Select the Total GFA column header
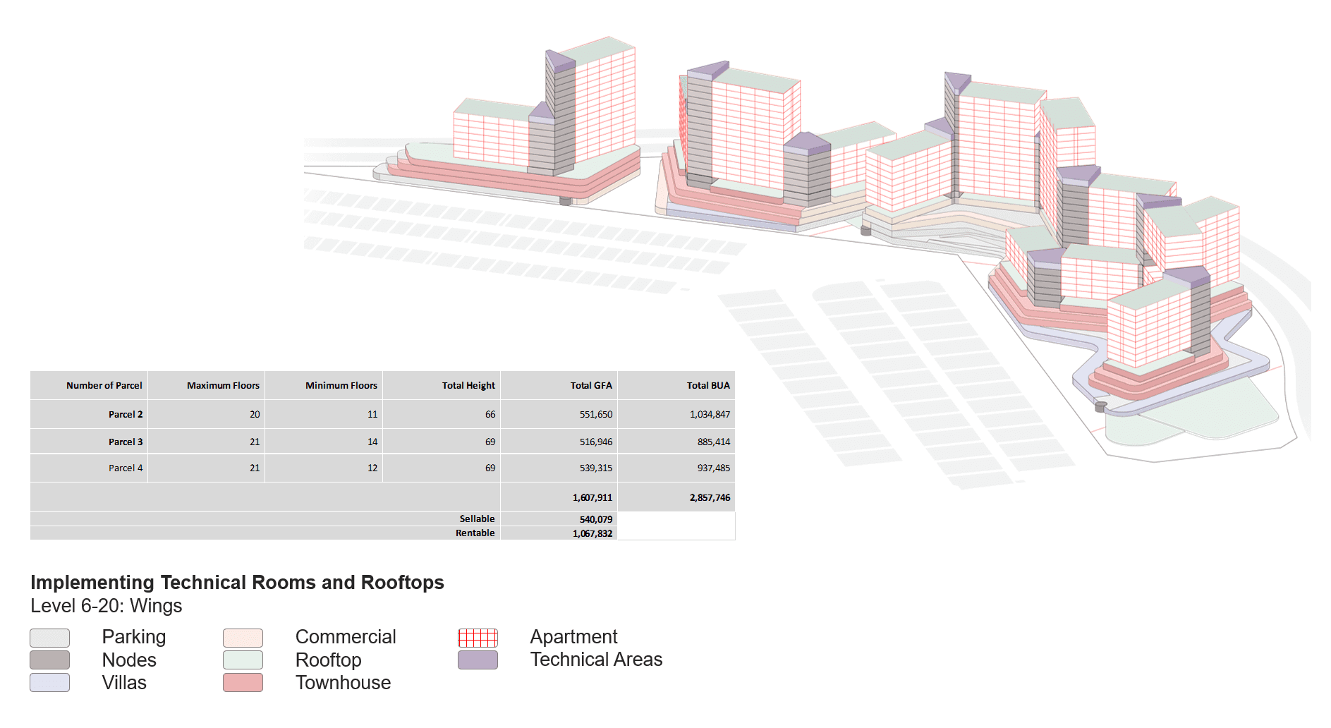 point(591,386)
